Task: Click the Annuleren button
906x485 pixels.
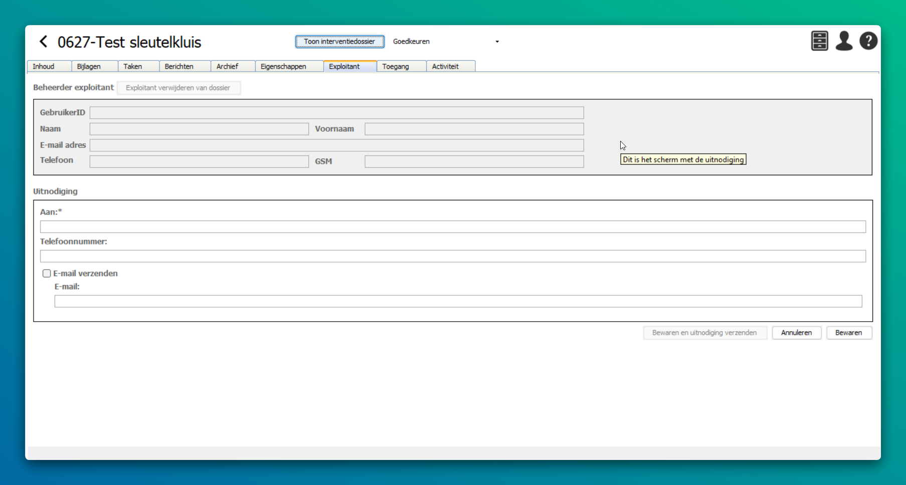Action: (797, 333)
